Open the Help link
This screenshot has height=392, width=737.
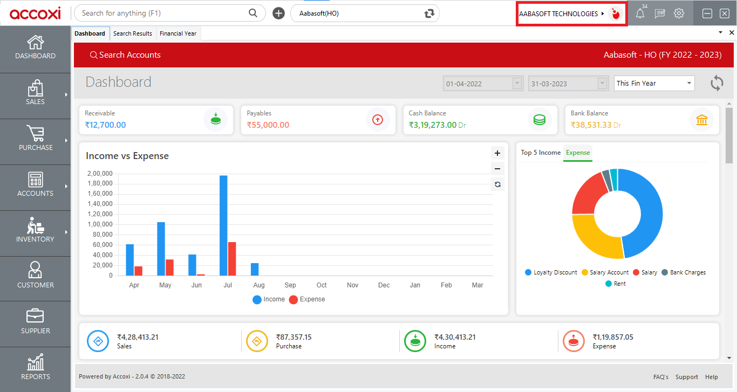[x=712, y=377]
